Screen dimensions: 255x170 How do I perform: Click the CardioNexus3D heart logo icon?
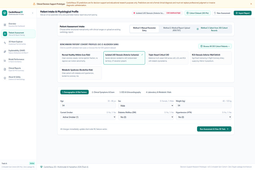4,13
